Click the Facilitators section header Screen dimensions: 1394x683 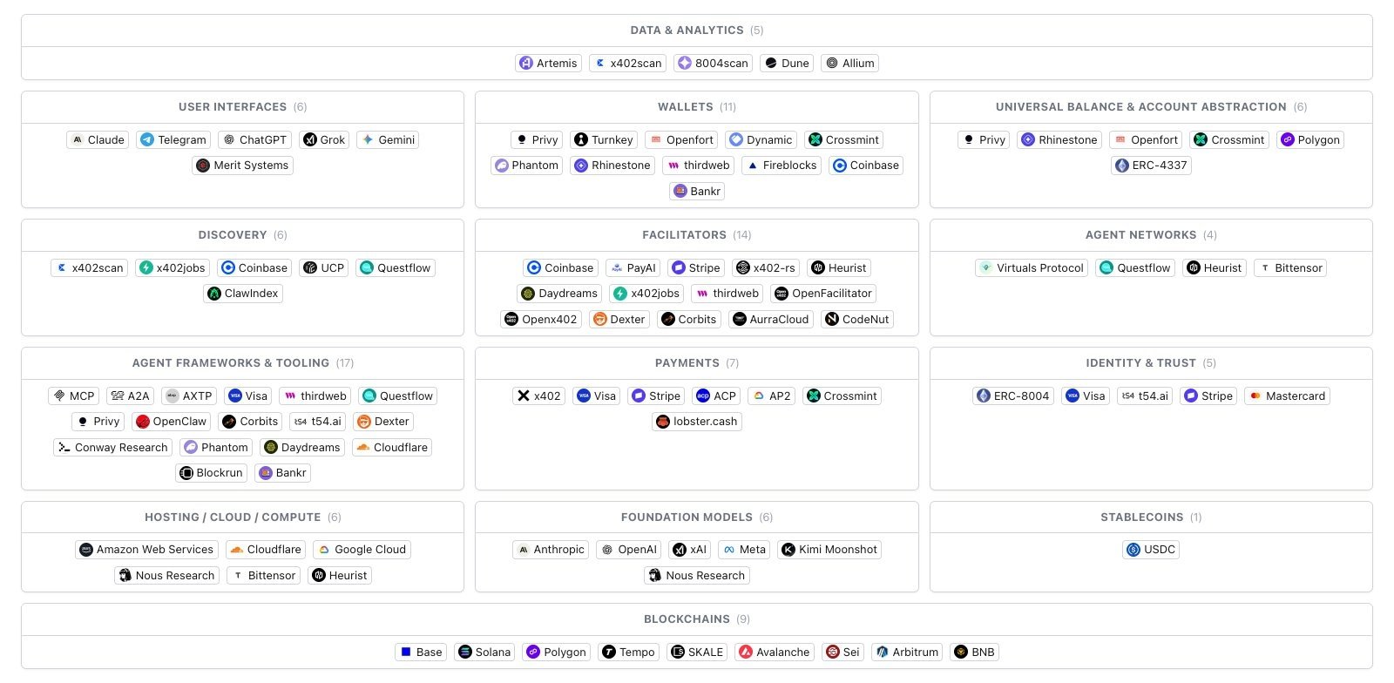[x=696, y=235]
